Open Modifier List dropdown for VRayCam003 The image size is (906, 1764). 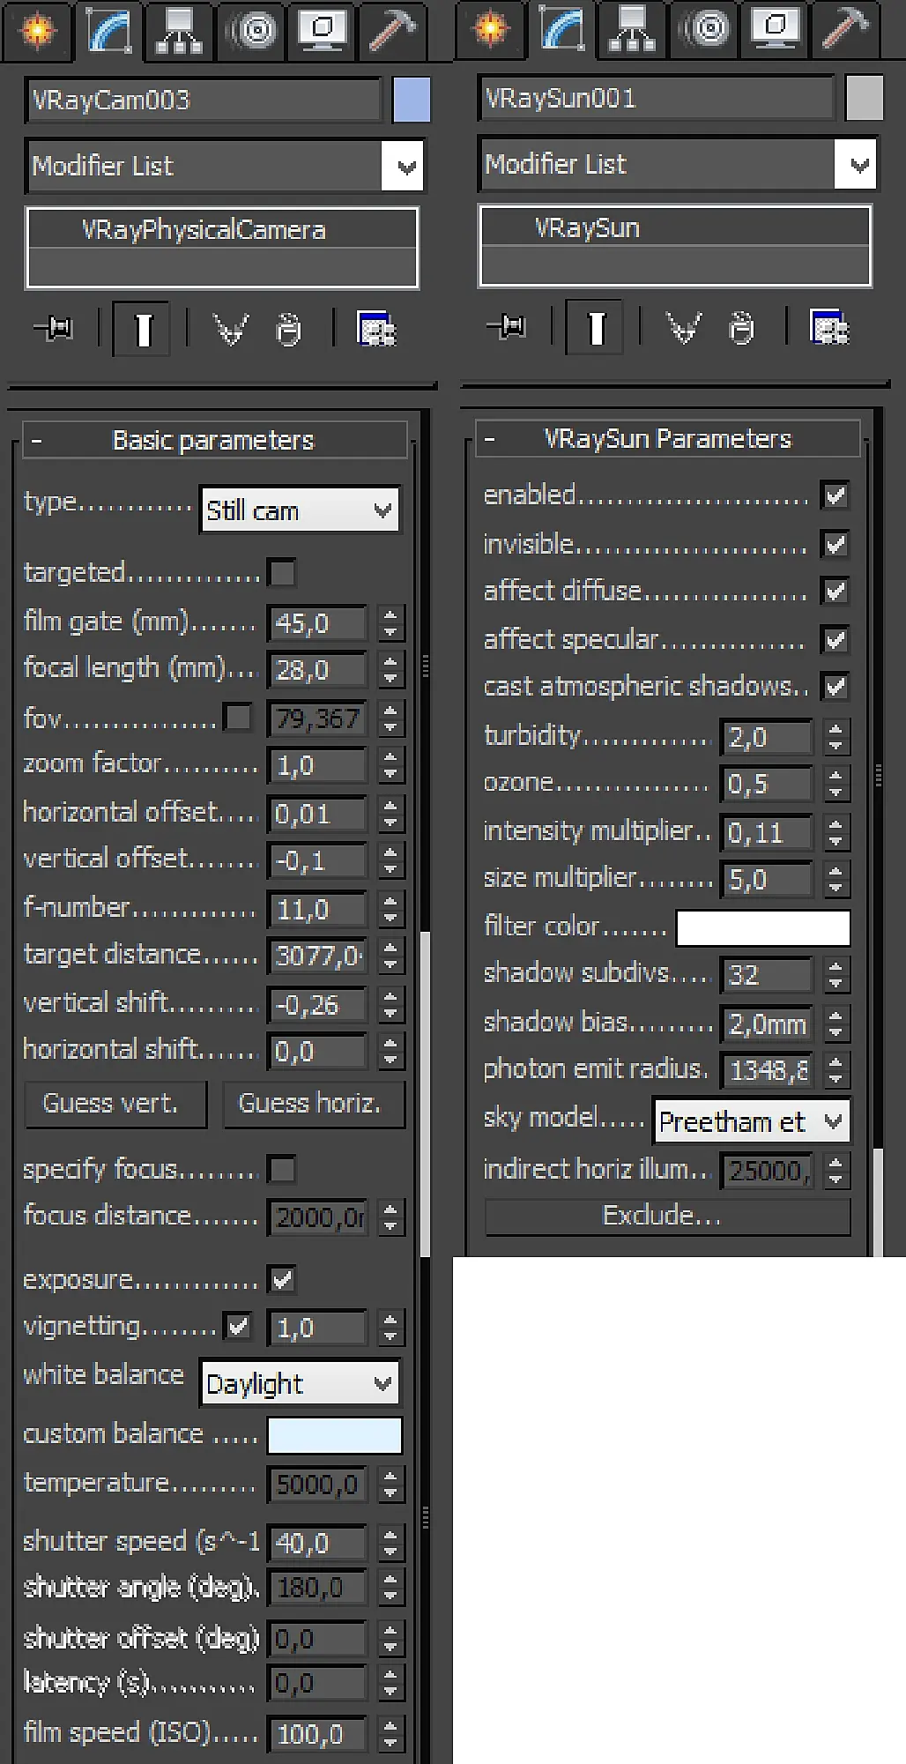(x=226, y=166)
